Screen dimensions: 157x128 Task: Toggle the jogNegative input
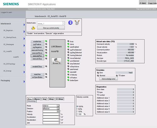pos(37,47)
